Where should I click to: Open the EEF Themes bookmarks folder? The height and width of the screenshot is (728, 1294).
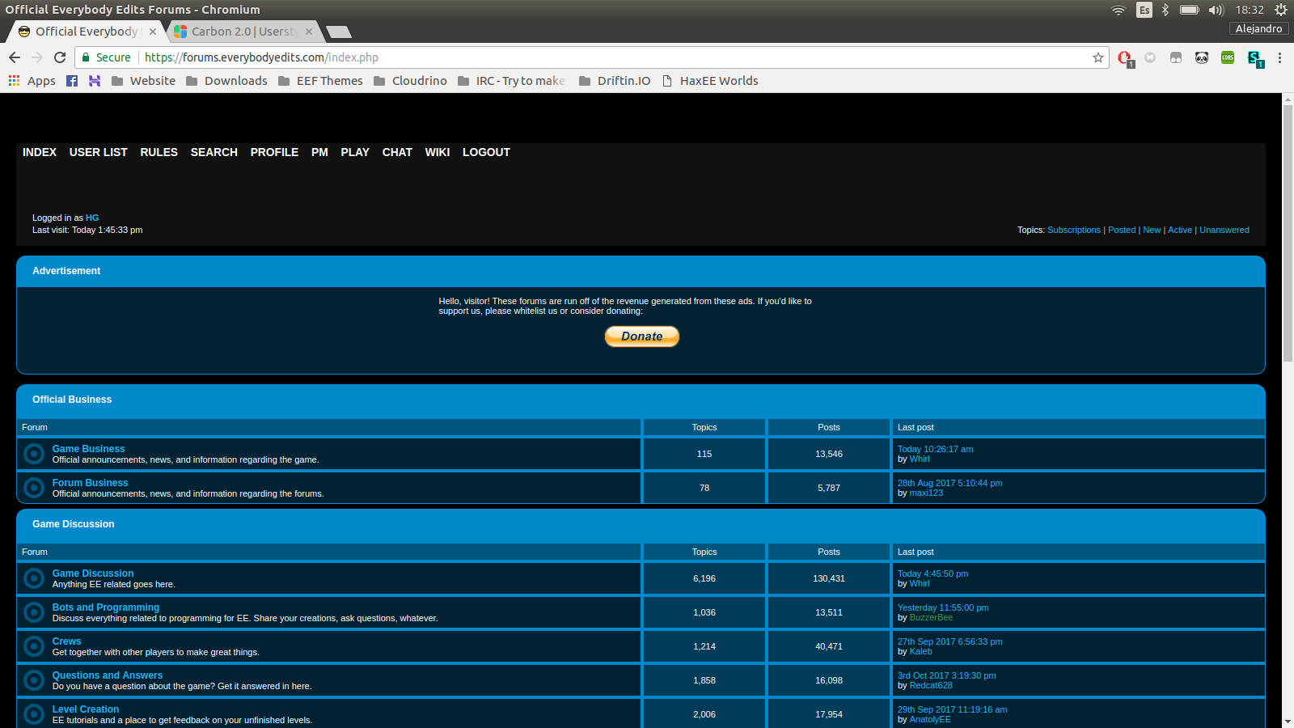pyautogui.click(x=320, y=81)
